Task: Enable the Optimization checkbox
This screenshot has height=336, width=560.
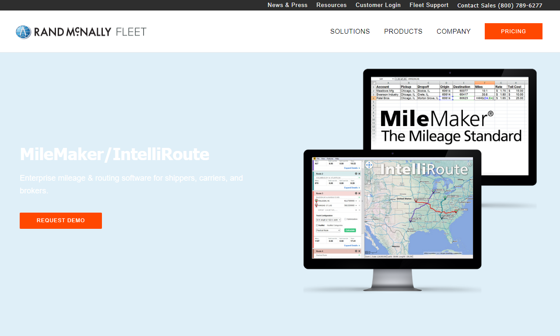Action: click(345, 219)
